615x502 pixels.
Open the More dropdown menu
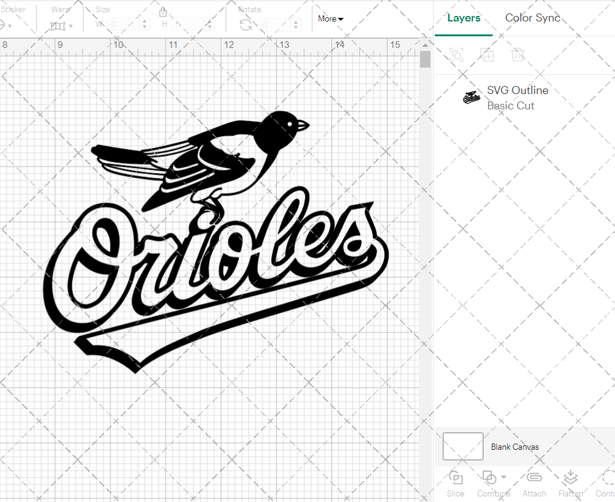click(x=330, y=18)
